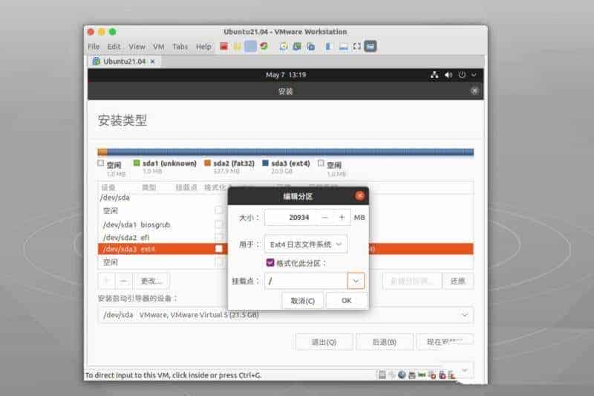Open the Edit menu

click(x=114, y=47)
